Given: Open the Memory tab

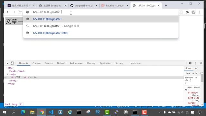Looking at the screenshot, I should (91, 63).
